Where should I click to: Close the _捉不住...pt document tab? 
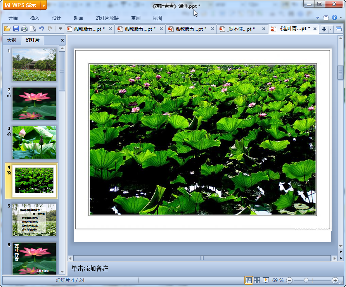click(x=263, y=29)
